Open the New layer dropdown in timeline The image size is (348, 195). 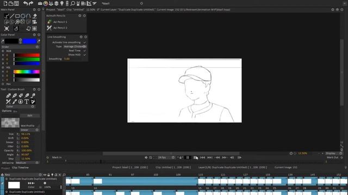(23, 174)
